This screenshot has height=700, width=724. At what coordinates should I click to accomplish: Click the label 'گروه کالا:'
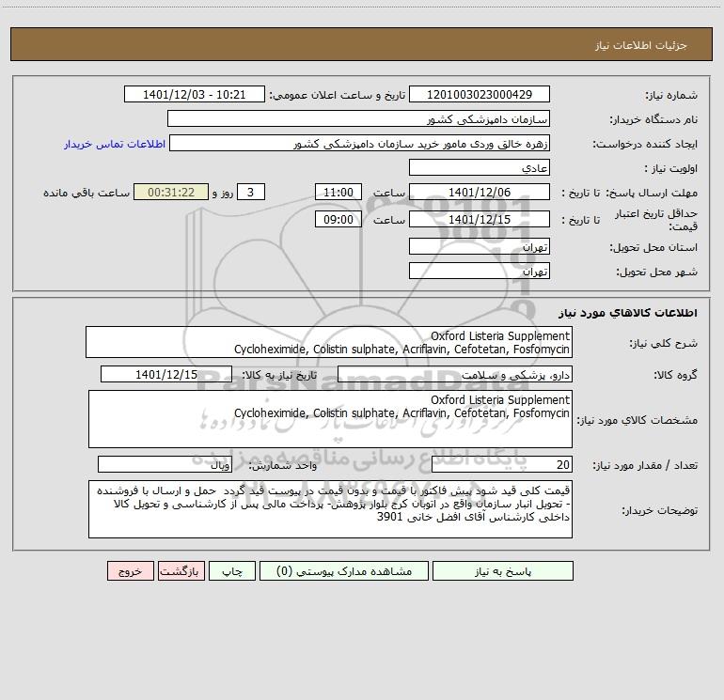point(675,376)
